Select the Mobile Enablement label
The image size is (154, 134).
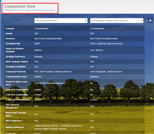tap(15, 127)
